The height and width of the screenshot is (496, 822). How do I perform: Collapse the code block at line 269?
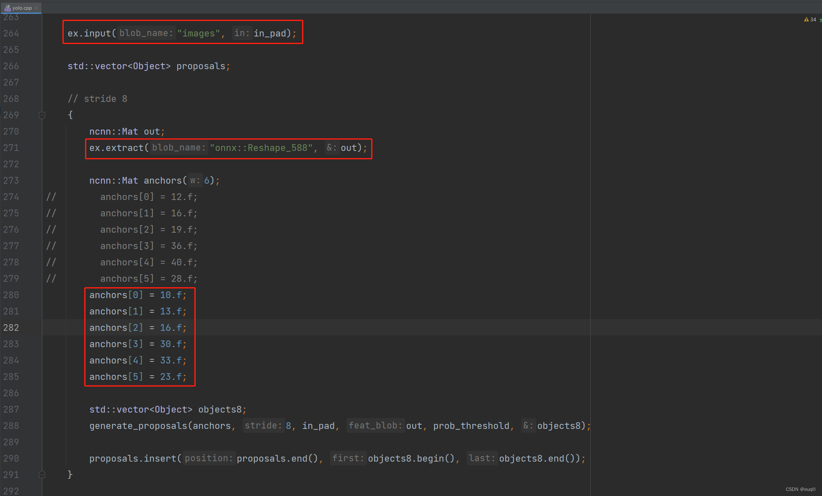42,115
